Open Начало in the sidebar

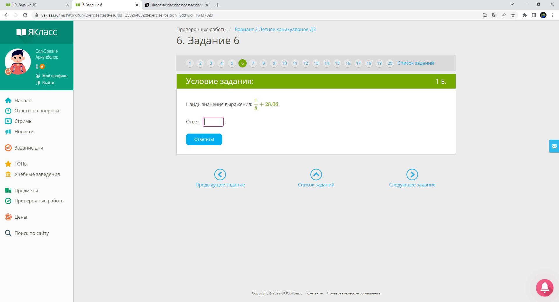click(x=23, y=100)
